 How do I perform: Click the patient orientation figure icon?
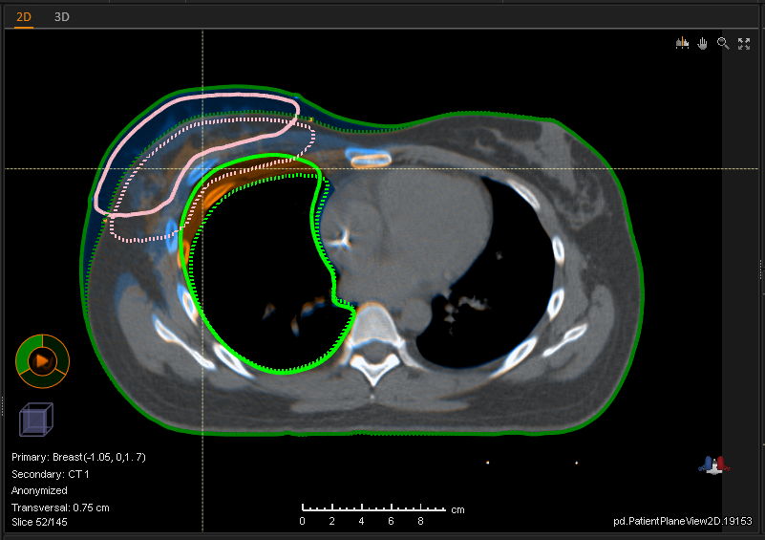[x=714, y=464]
